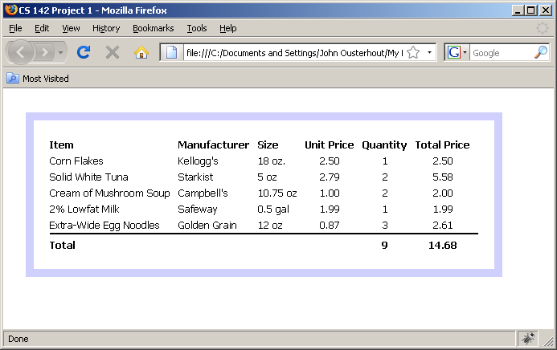Viewport: 557px width, 350px height.
Task: Click the Total Price column header
Action: click(442, 144)
